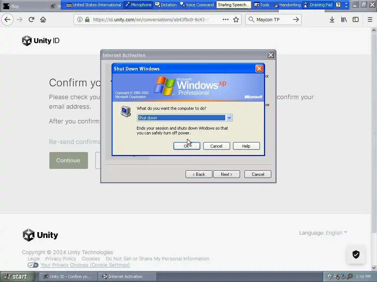
Task: Open language bar options down arrow
Action: pyautogui.click(x=346, y=6)
